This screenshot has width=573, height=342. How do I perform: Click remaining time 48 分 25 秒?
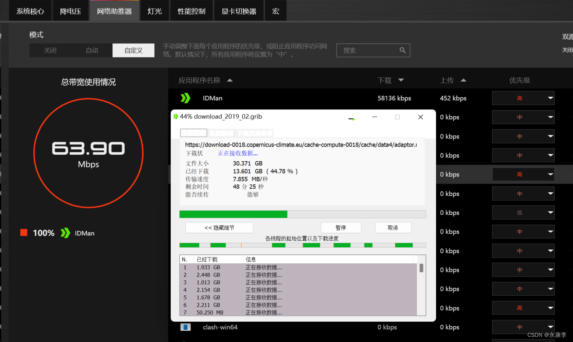click(x=248, y=187)
